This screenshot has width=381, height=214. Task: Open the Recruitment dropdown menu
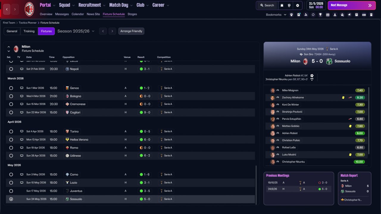pyautogui.click(x=92, y=5)
